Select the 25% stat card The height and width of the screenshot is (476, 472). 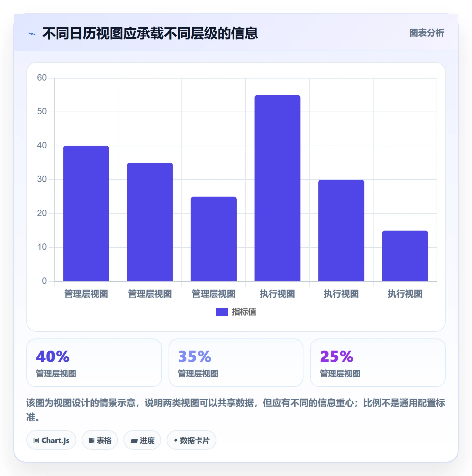378,363
